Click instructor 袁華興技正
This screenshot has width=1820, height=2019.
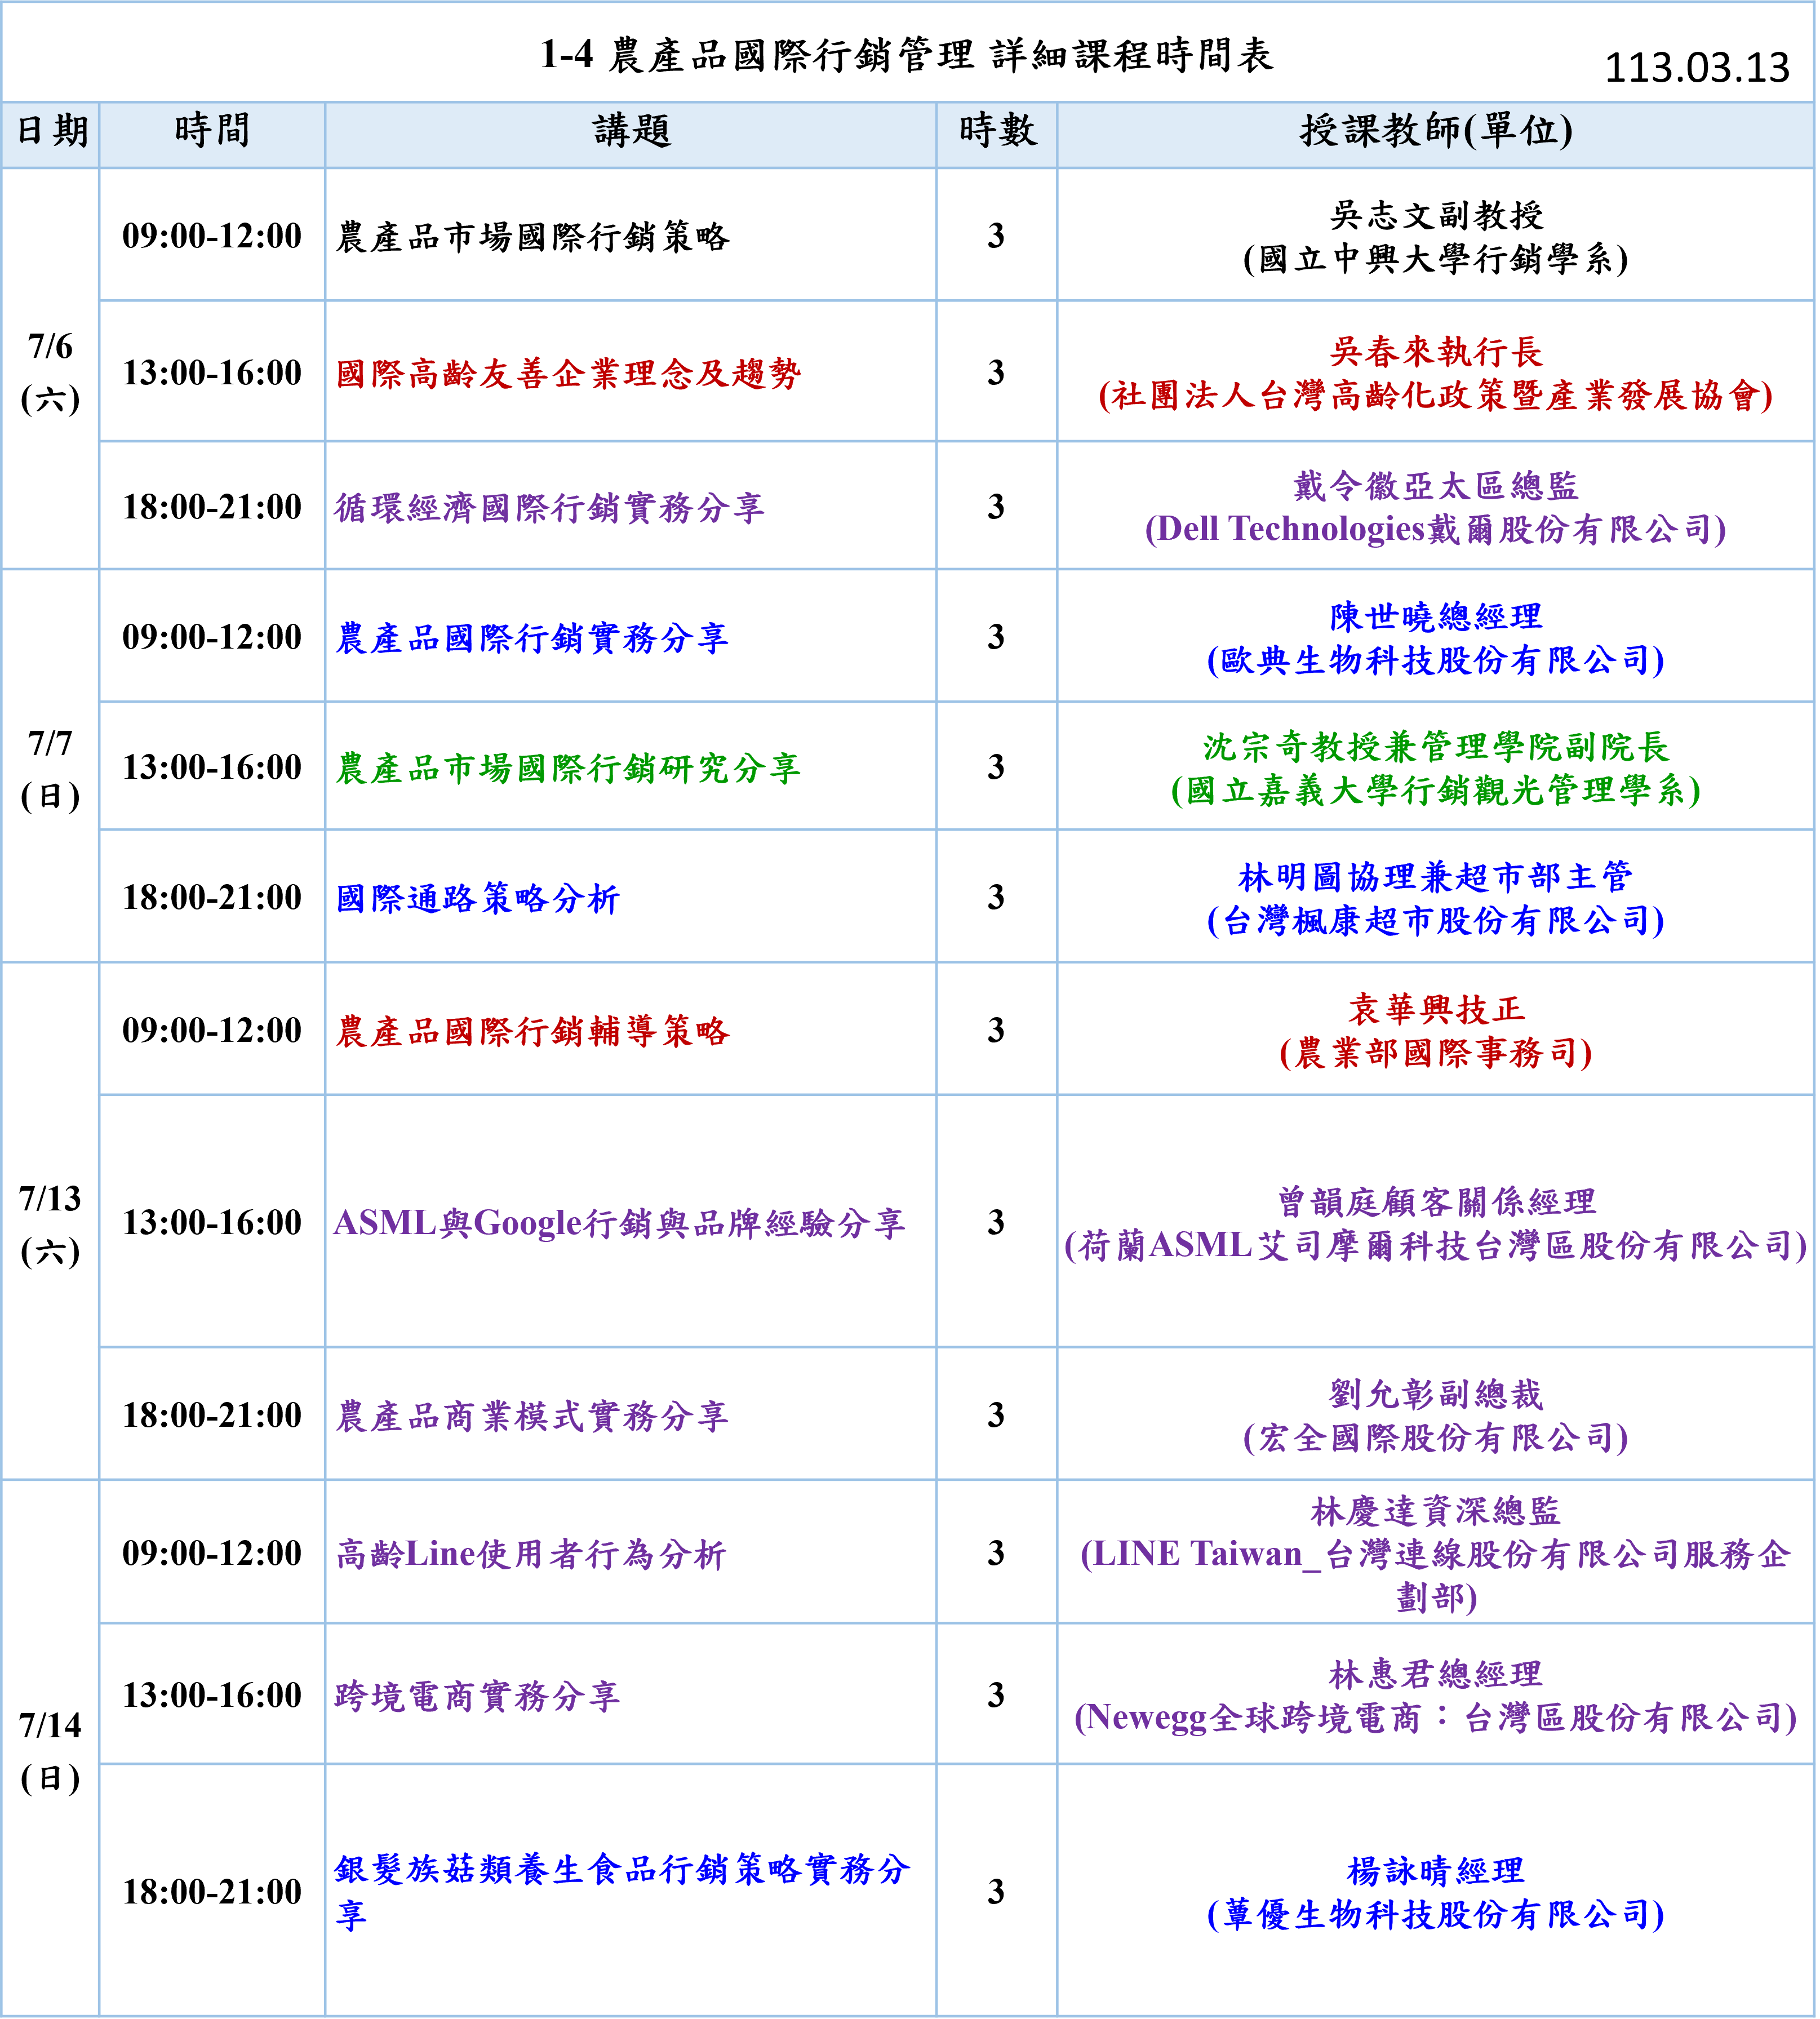[1436, 1010]
